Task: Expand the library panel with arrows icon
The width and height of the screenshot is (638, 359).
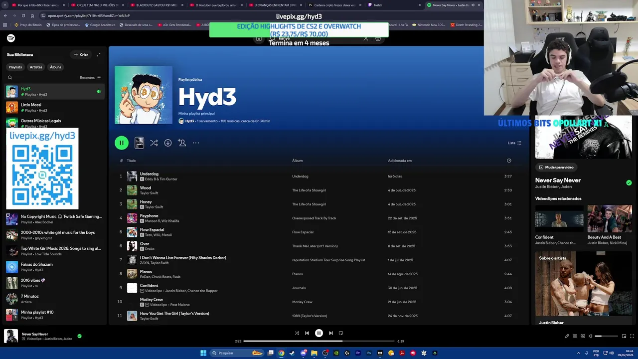Action: 98,55
